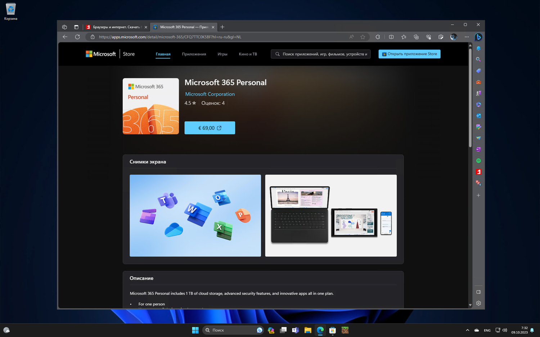Open the Microsoft Corporation publisher link
The width and height of the screenshot is (540, 337).
pos(210,94)
